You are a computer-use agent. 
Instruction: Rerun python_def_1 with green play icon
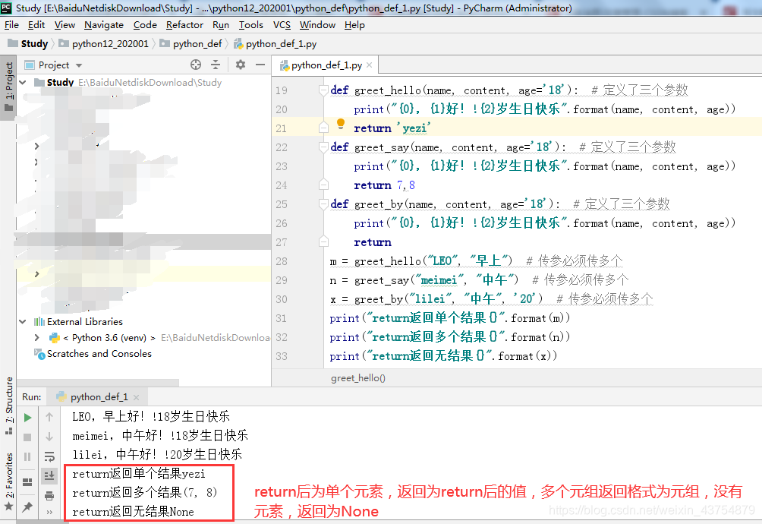coord(27,418)
